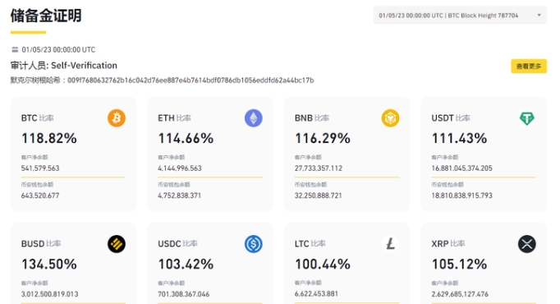
Task: Click the Tether USDT coin icon
Action: 527,118
